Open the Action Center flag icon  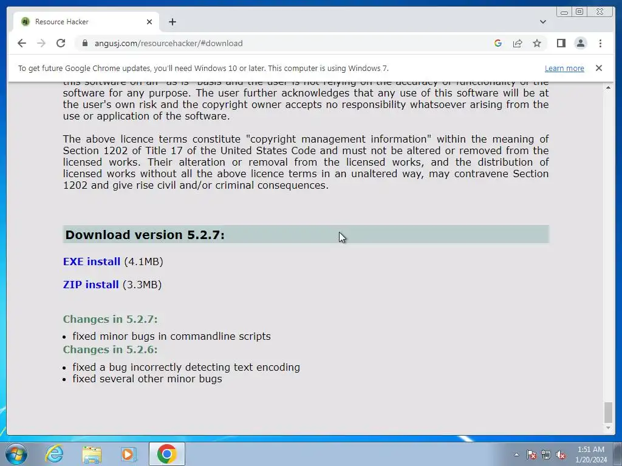(531, 454)
